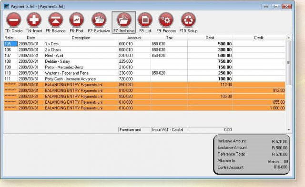This screenshot has height=187, width=305.
Task: Click tax code 850-020 in Rent row
Action: pos(158,55)
